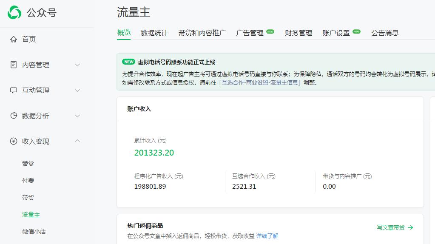Select 收入变现 in the sidebar
This screenshot has height=244, width=435.
tap(36, 141)
